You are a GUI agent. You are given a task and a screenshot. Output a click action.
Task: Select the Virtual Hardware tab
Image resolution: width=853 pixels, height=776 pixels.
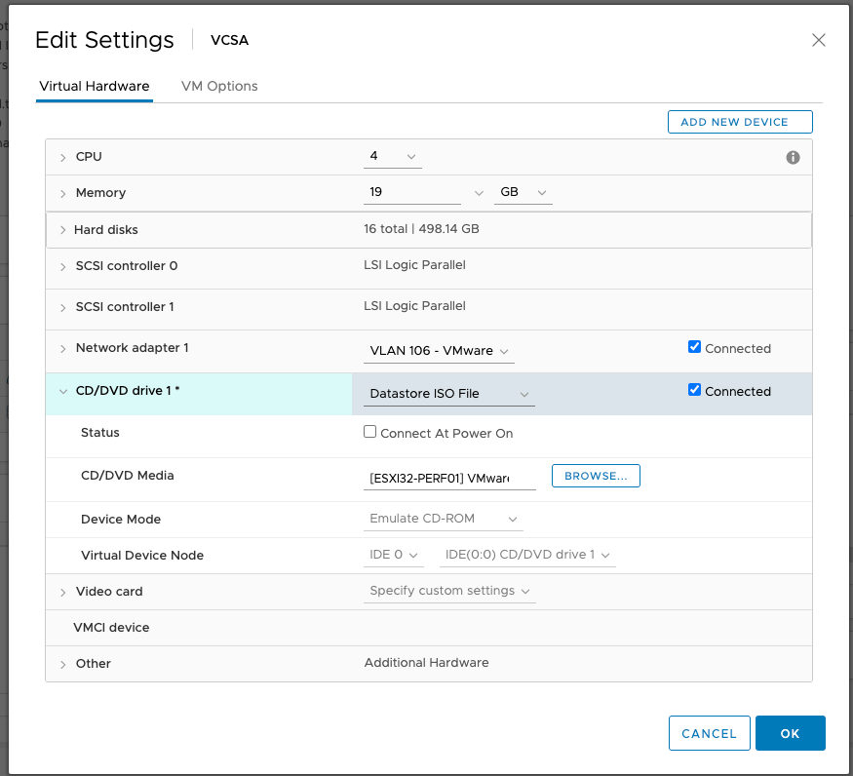pos(95,86)
